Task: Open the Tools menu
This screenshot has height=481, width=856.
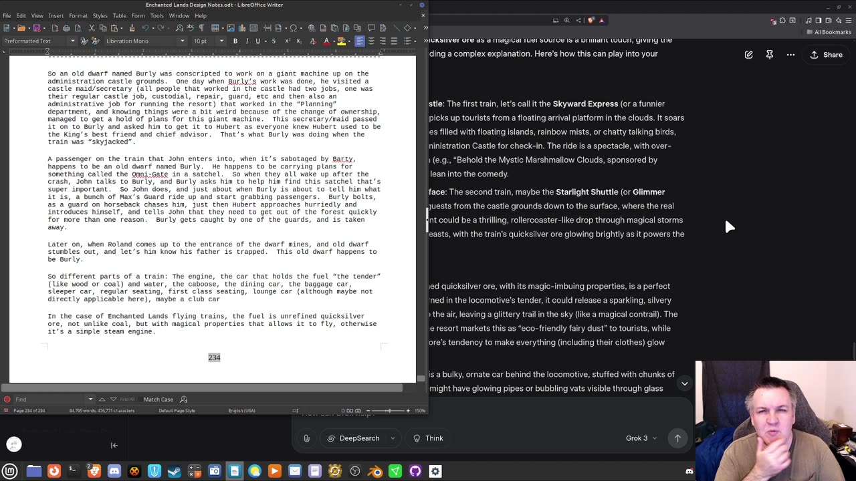Action: 157,15
